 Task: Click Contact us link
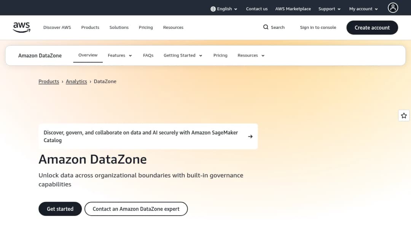256,9
